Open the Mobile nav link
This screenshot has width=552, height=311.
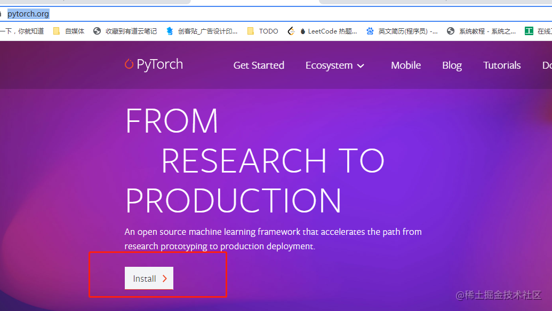pyautogui.click(x=406, y=66)
